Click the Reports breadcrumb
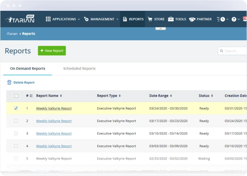 pos(28,34)
